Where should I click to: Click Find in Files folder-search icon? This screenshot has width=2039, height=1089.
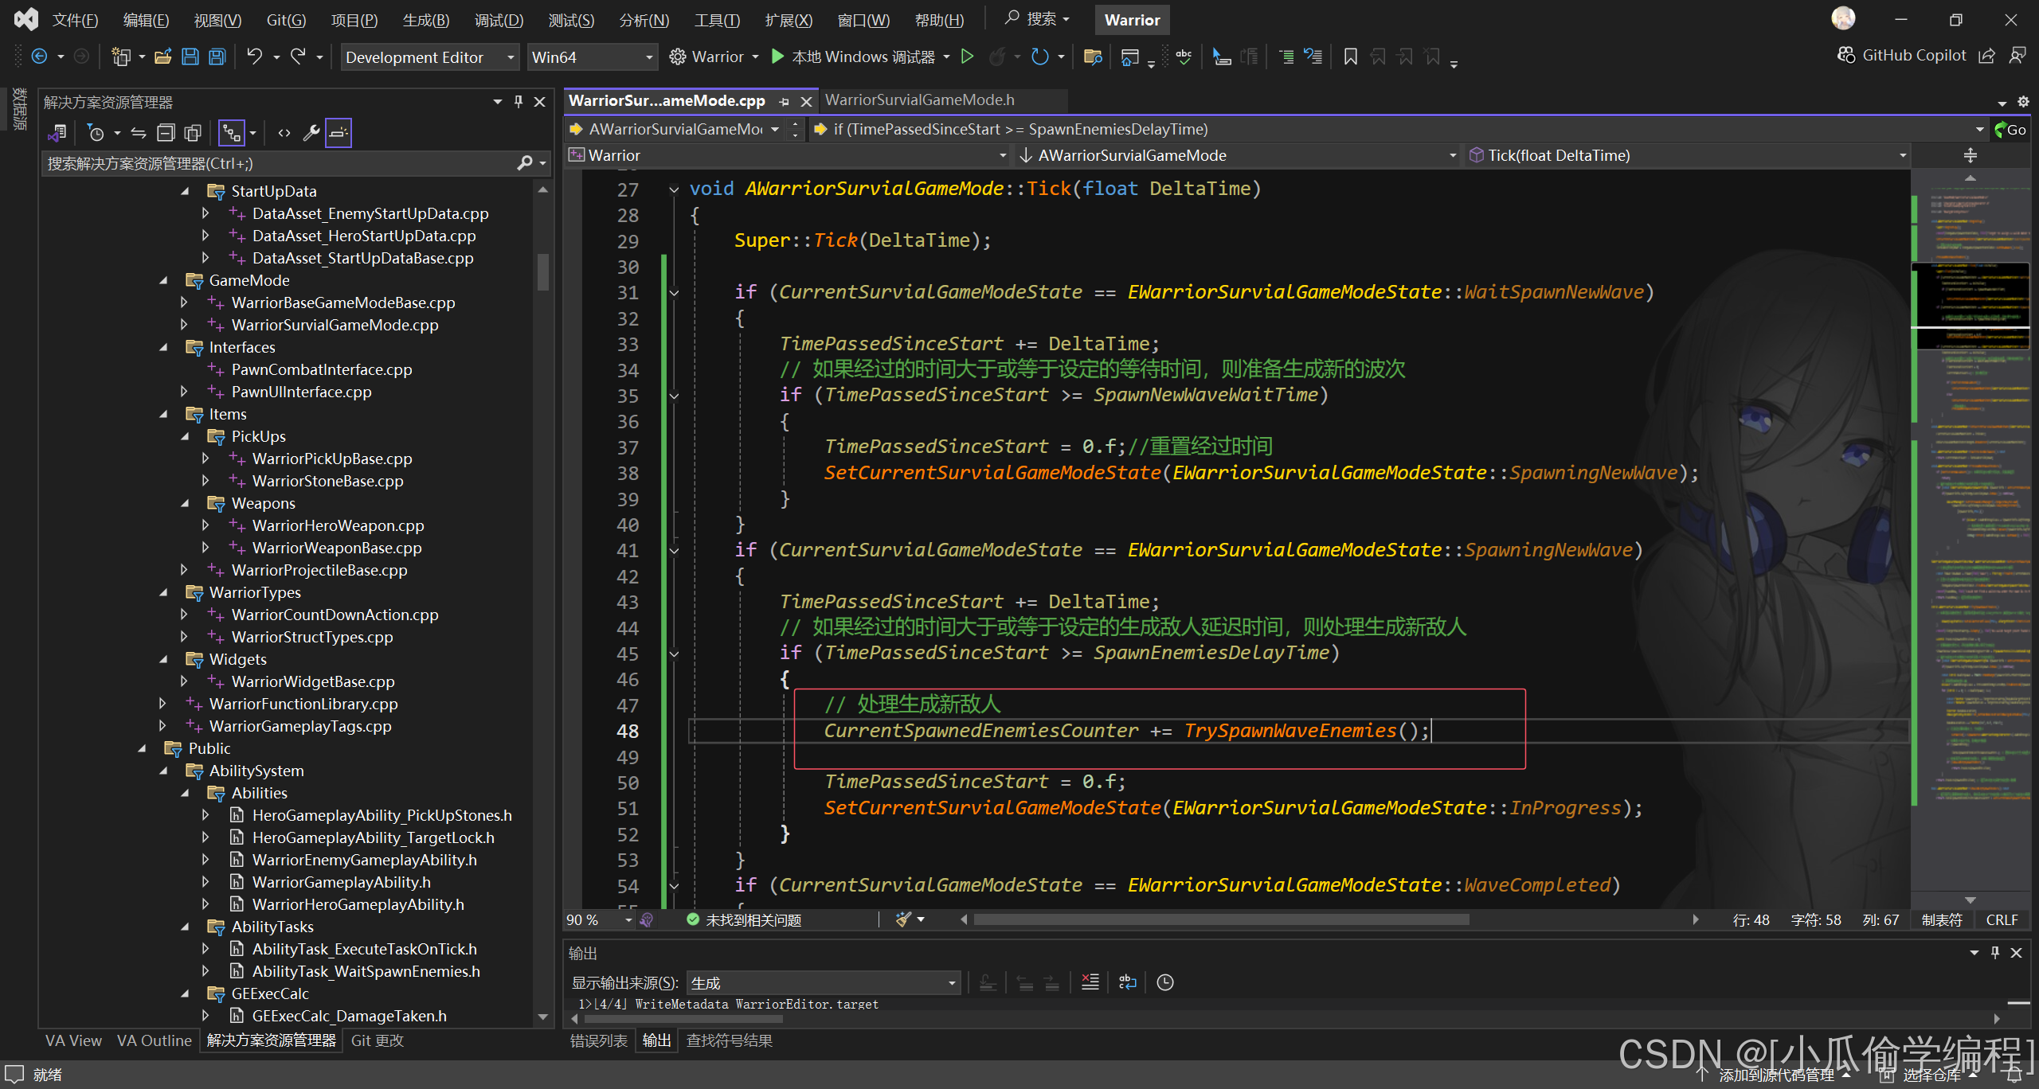[1093, 57]
